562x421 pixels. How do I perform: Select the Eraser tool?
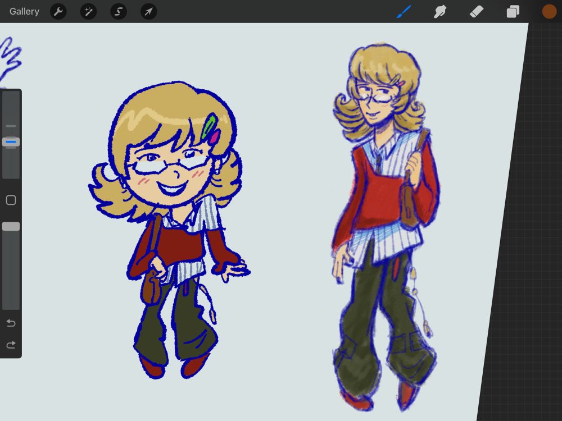coord(477,11)
